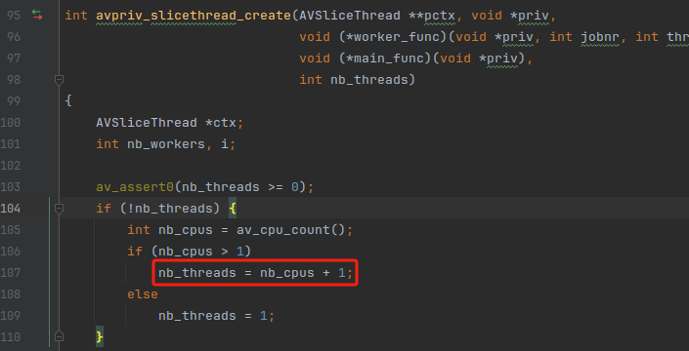Click line number 107 in the gutter
The image size is (689, 351).
11,273
